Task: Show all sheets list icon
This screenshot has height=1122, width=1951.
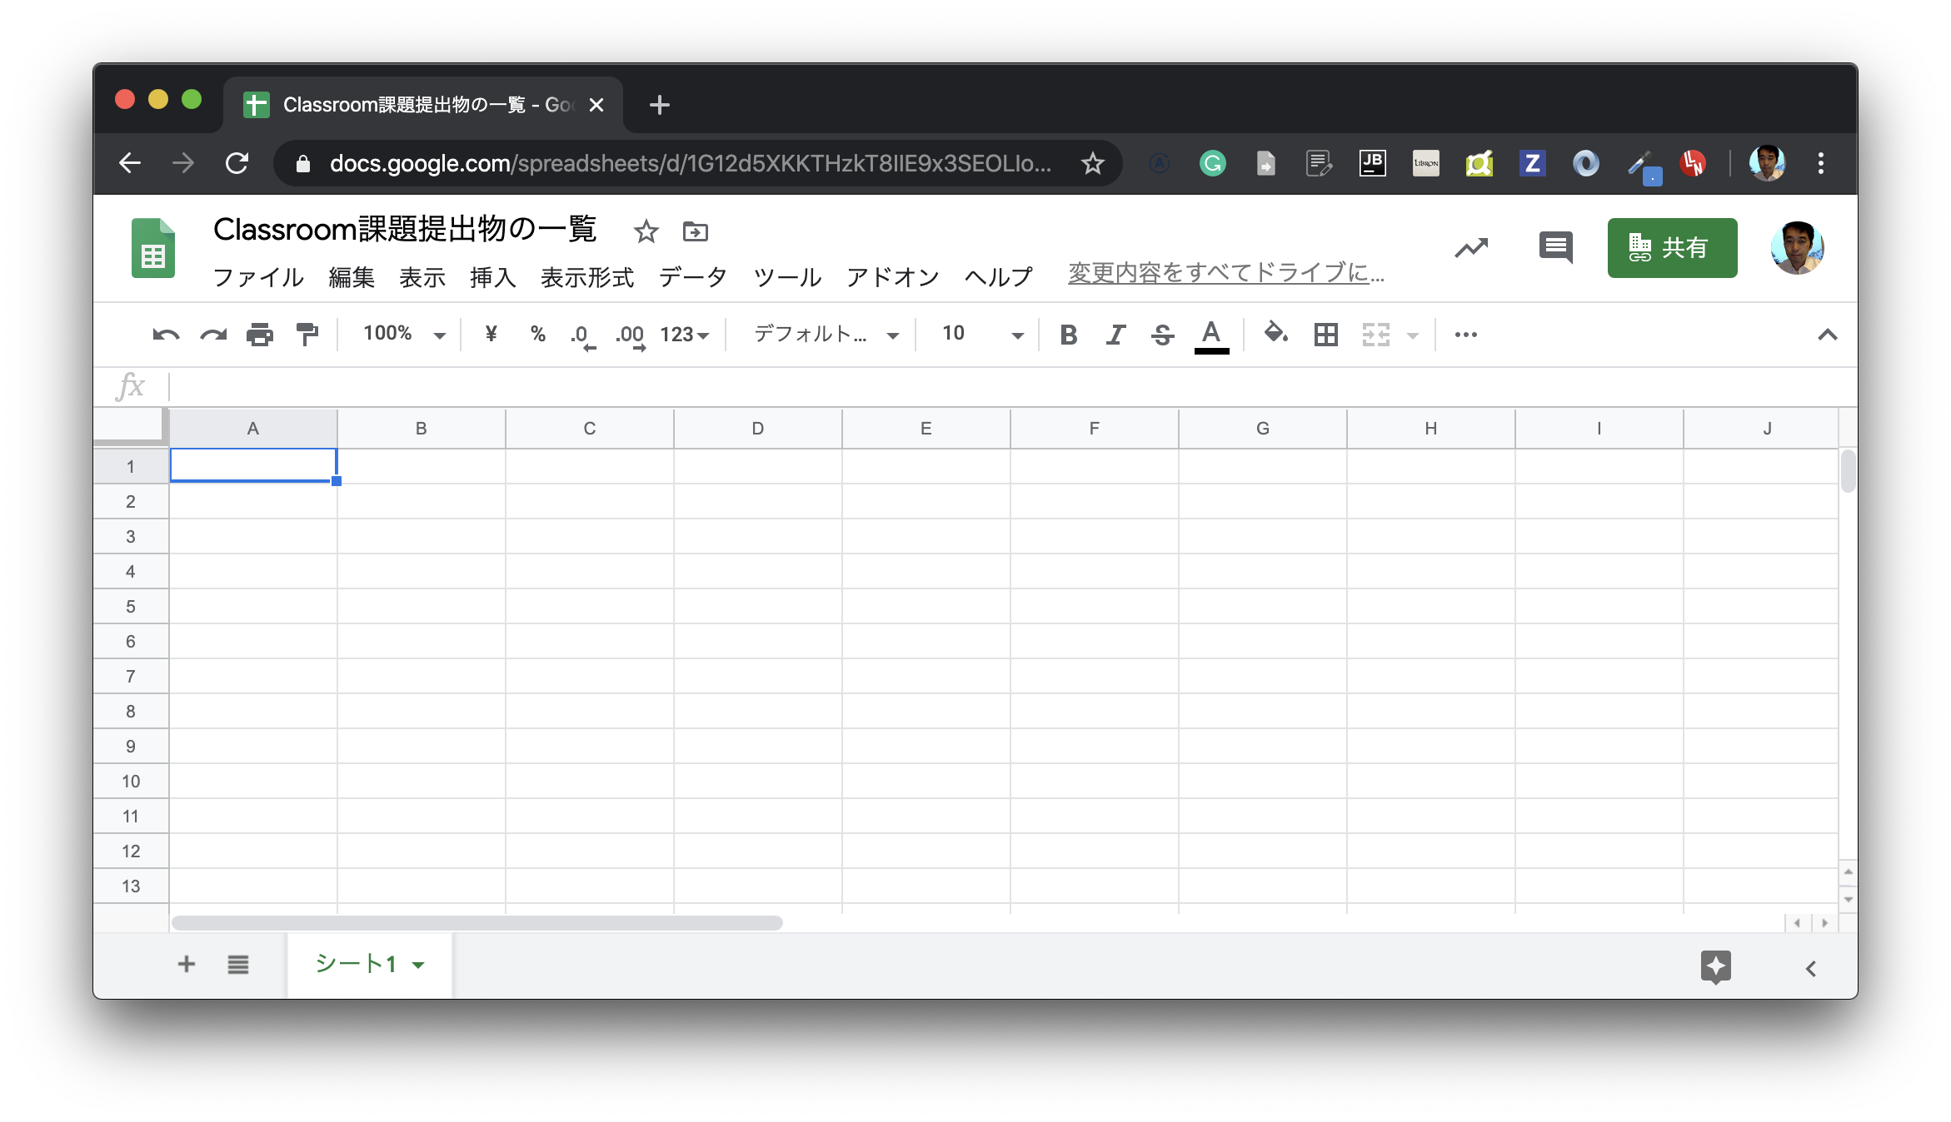Action: pos(238,965)
